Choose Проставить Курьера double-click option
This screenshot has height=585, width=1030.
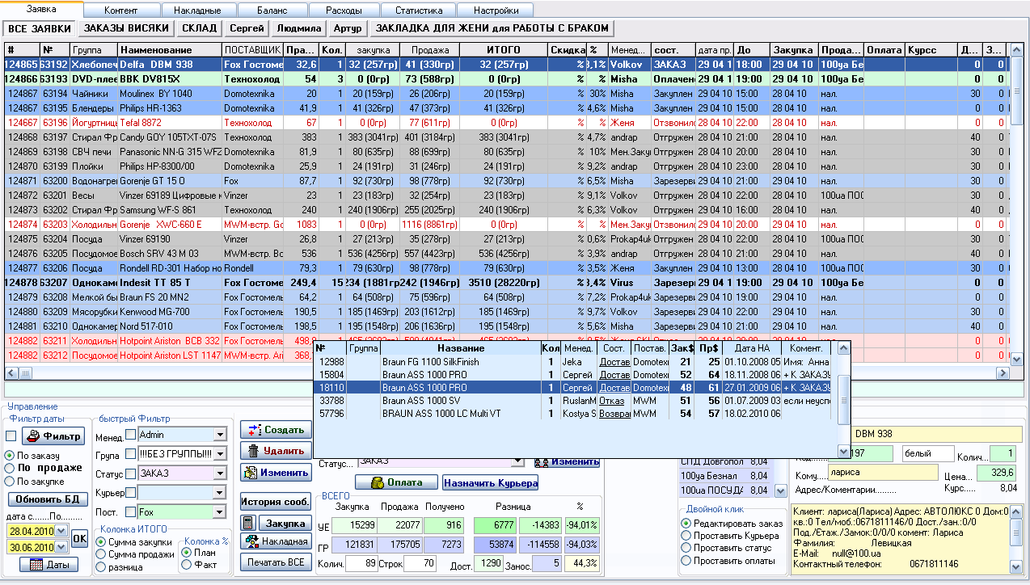686,537
